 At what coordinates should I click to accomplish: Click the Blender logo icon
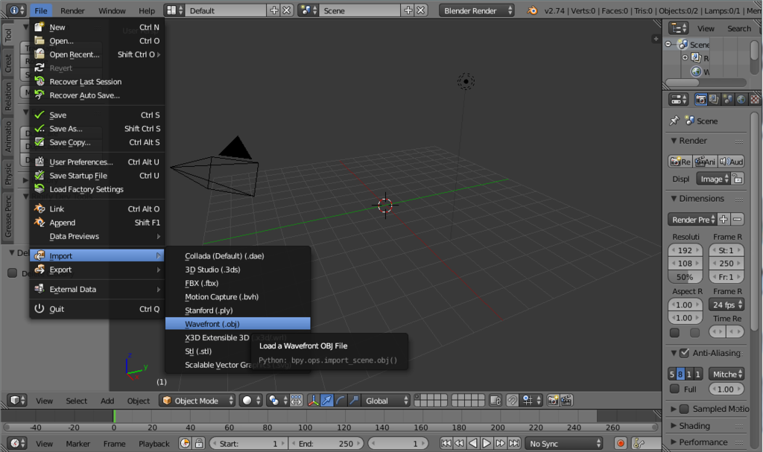click(x=532, y=10)
